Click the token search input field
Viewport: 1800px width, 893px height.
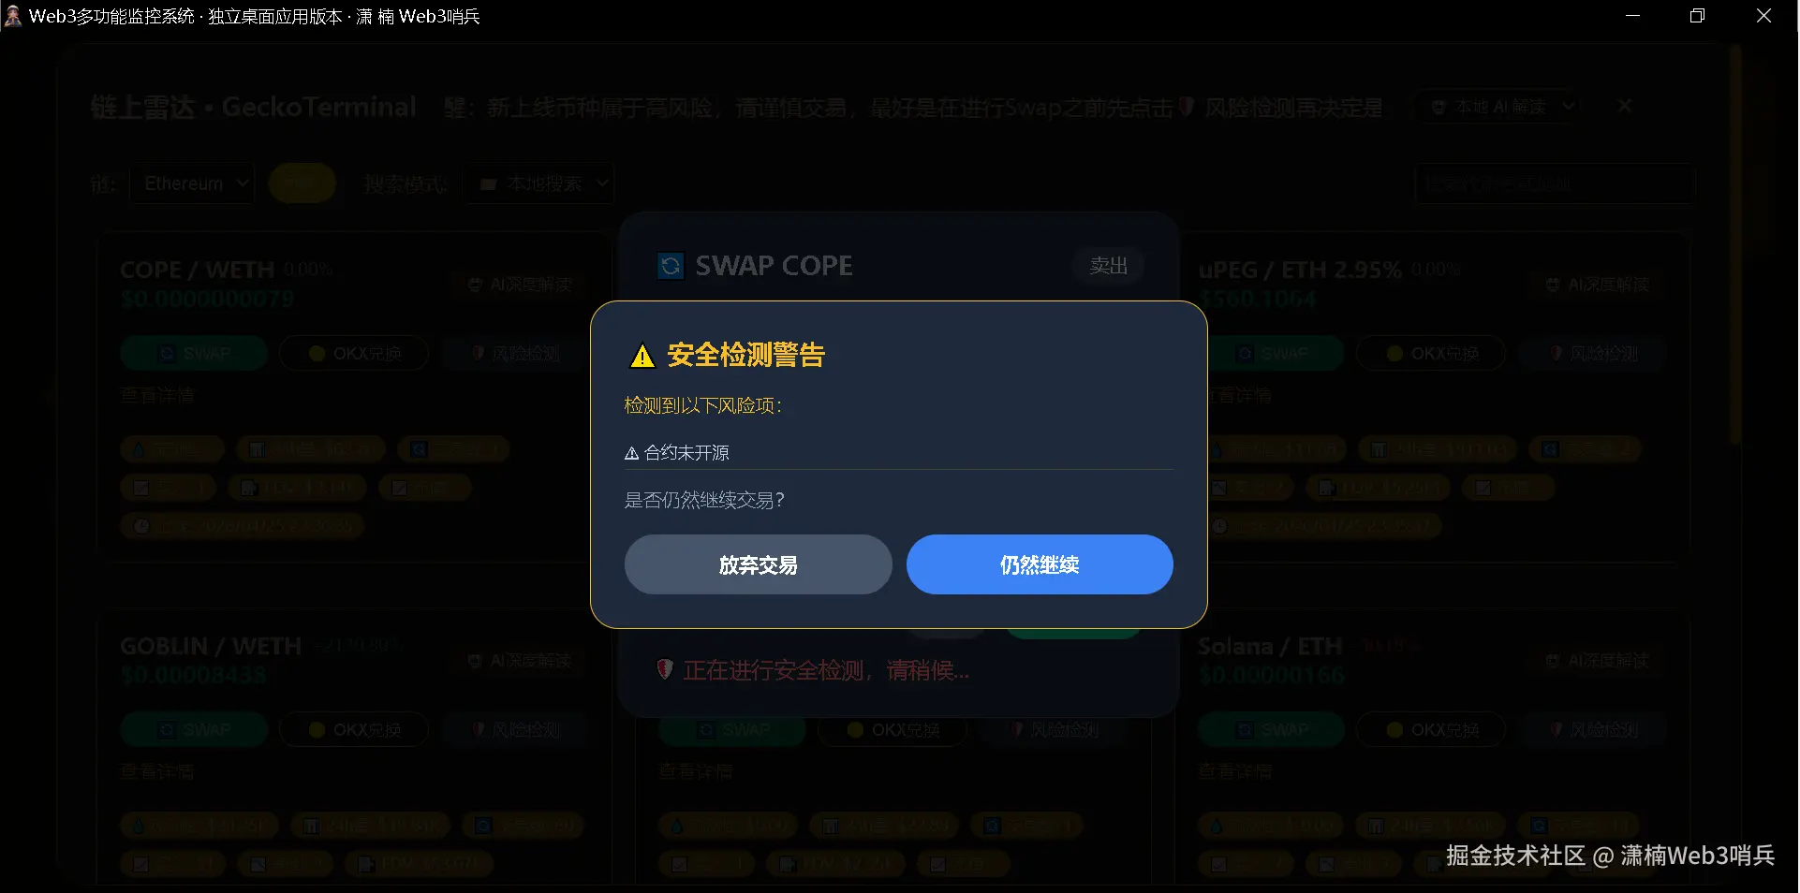(x=1554, y=183)
